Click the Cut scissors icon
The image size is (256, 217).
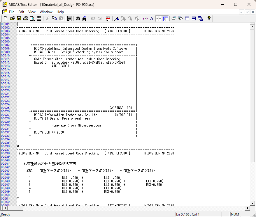click(x=48, y=19)
